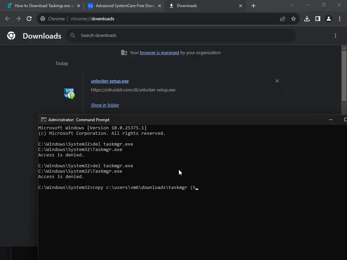Open the browser is managed link

coord(159,52)
